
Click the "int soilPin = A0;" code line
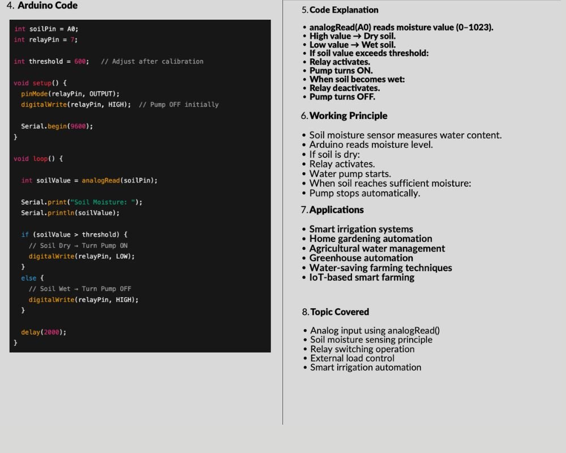(x=42, y=29)
